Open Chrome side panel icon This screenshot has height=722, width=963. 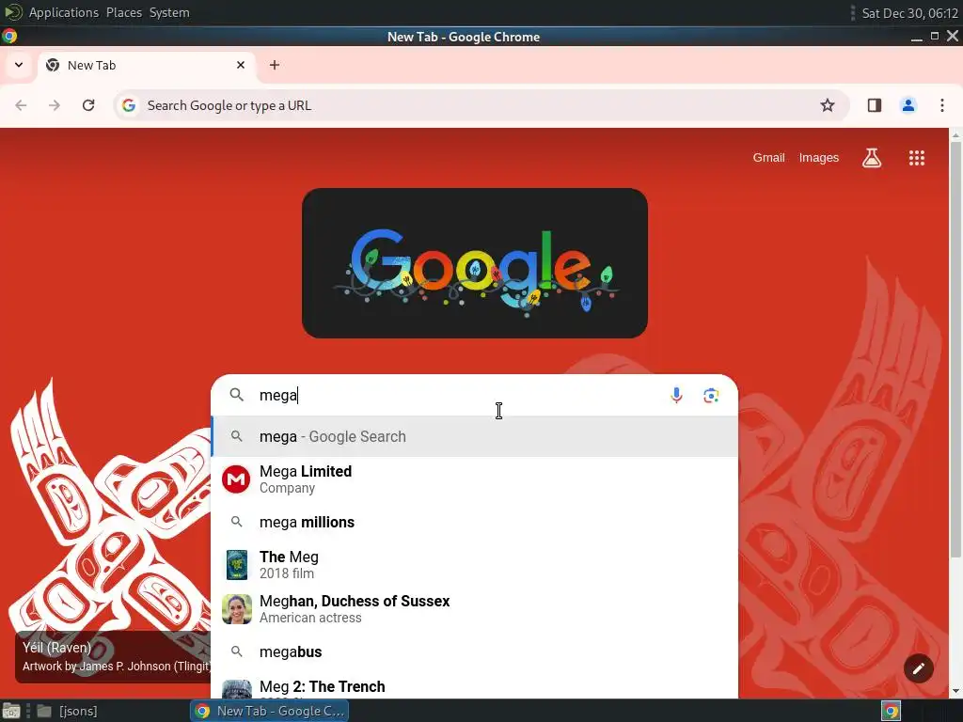tap(875, 105)
